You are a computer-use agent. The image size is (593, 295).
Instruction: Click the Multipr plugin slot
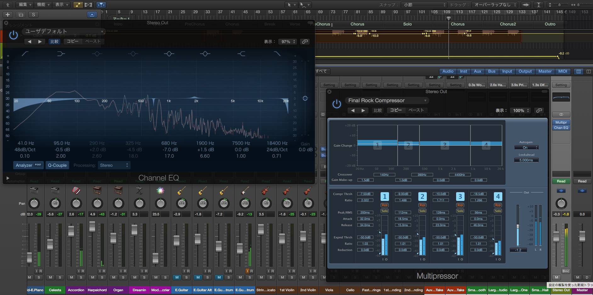click(561, 122)
